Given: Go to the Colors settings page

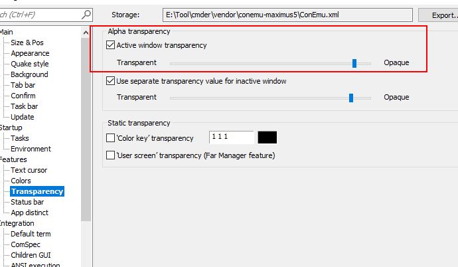Looking at the screenshot, I should coord(21,181).
